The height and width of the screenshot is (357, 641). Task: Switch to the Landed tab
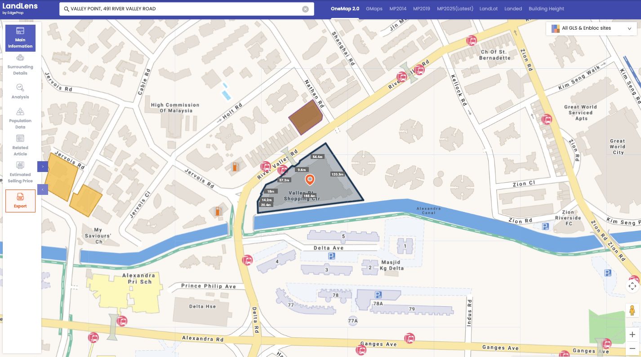513,9
